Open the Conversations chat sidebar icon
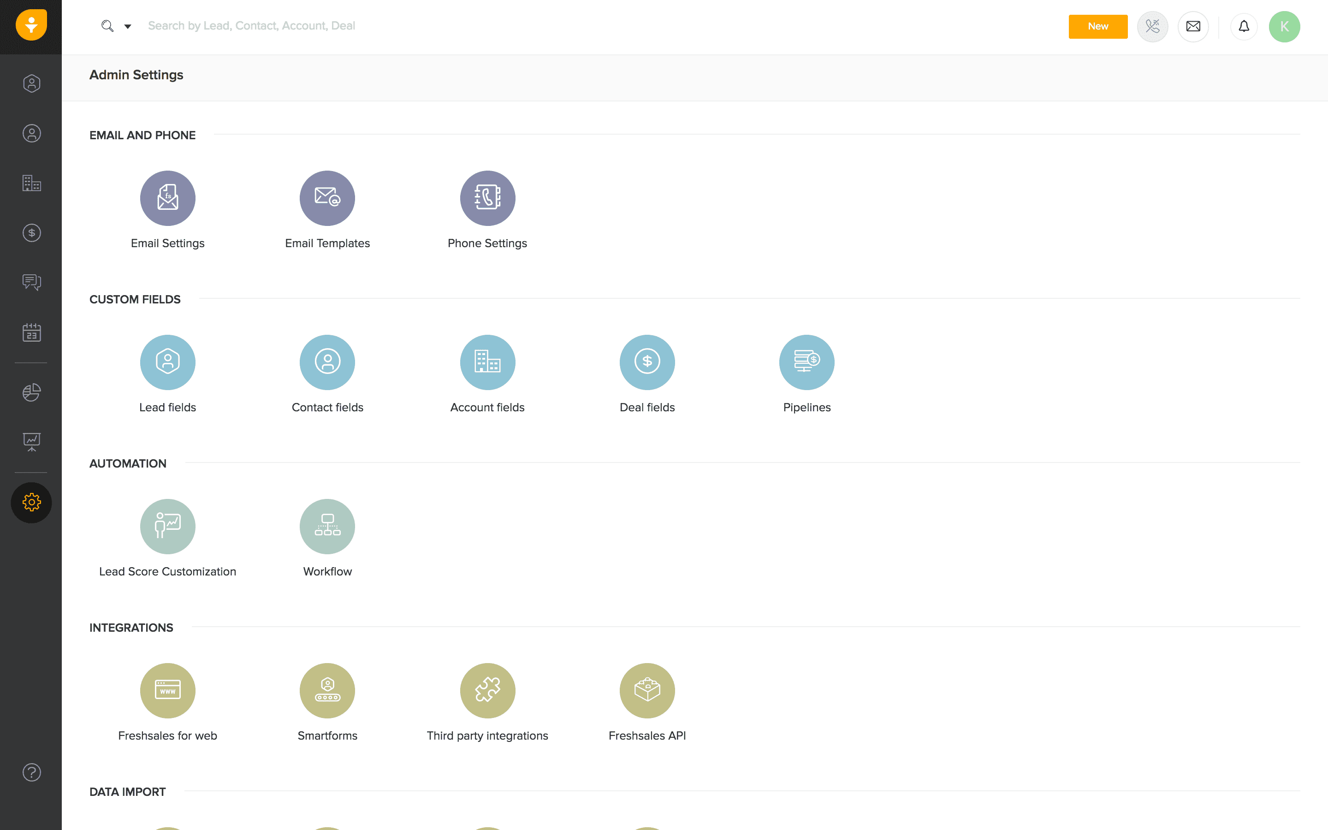1328x830 pixels. click(31, 282)
